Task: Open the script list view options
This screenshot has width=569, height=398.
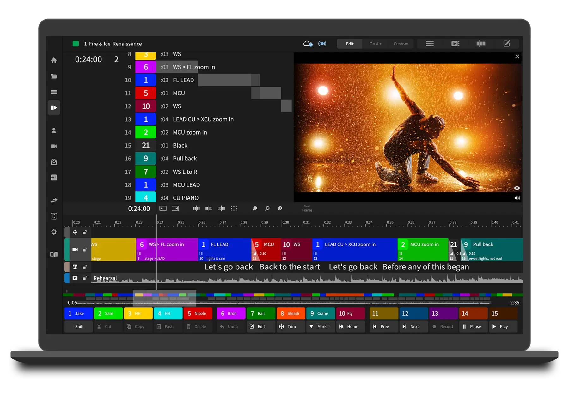Action: point(430,44)
